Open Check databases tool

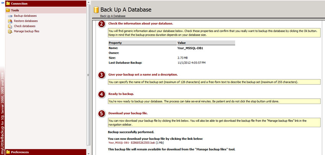25,26
